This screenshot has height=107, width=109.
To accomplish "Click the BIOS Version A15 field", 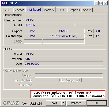I will 63,59.
